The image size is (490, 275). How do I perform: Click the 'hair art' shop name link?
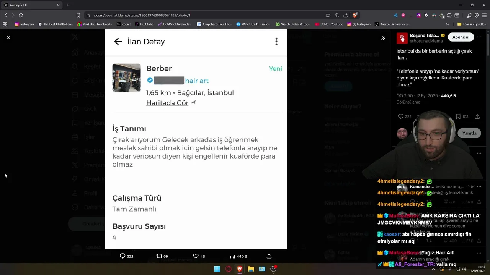point(197,81)
